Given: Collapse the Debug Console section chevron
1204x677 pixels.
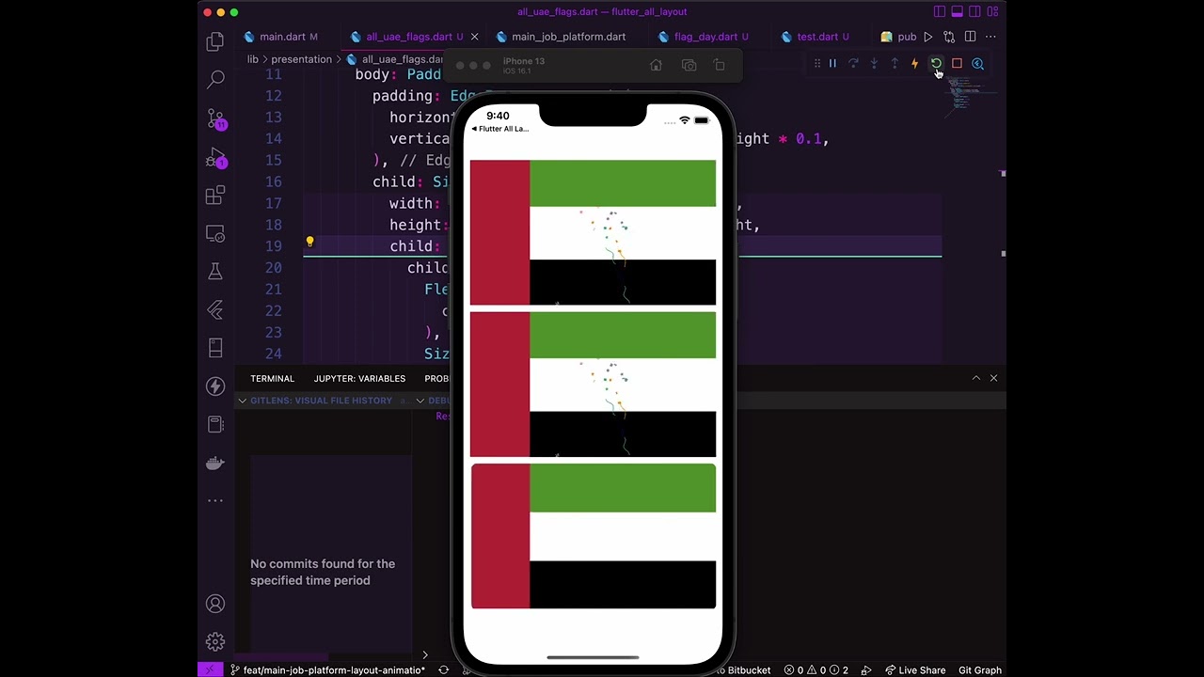Looking at the screenshot, I should click(420, 401).
